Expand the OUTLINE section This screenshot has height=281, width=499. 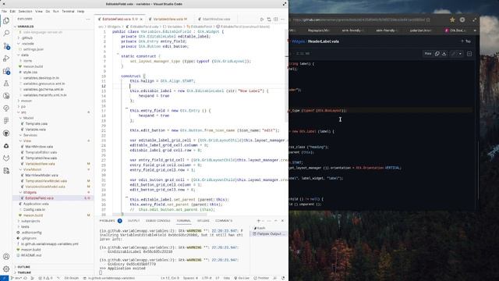click(24, 267)
